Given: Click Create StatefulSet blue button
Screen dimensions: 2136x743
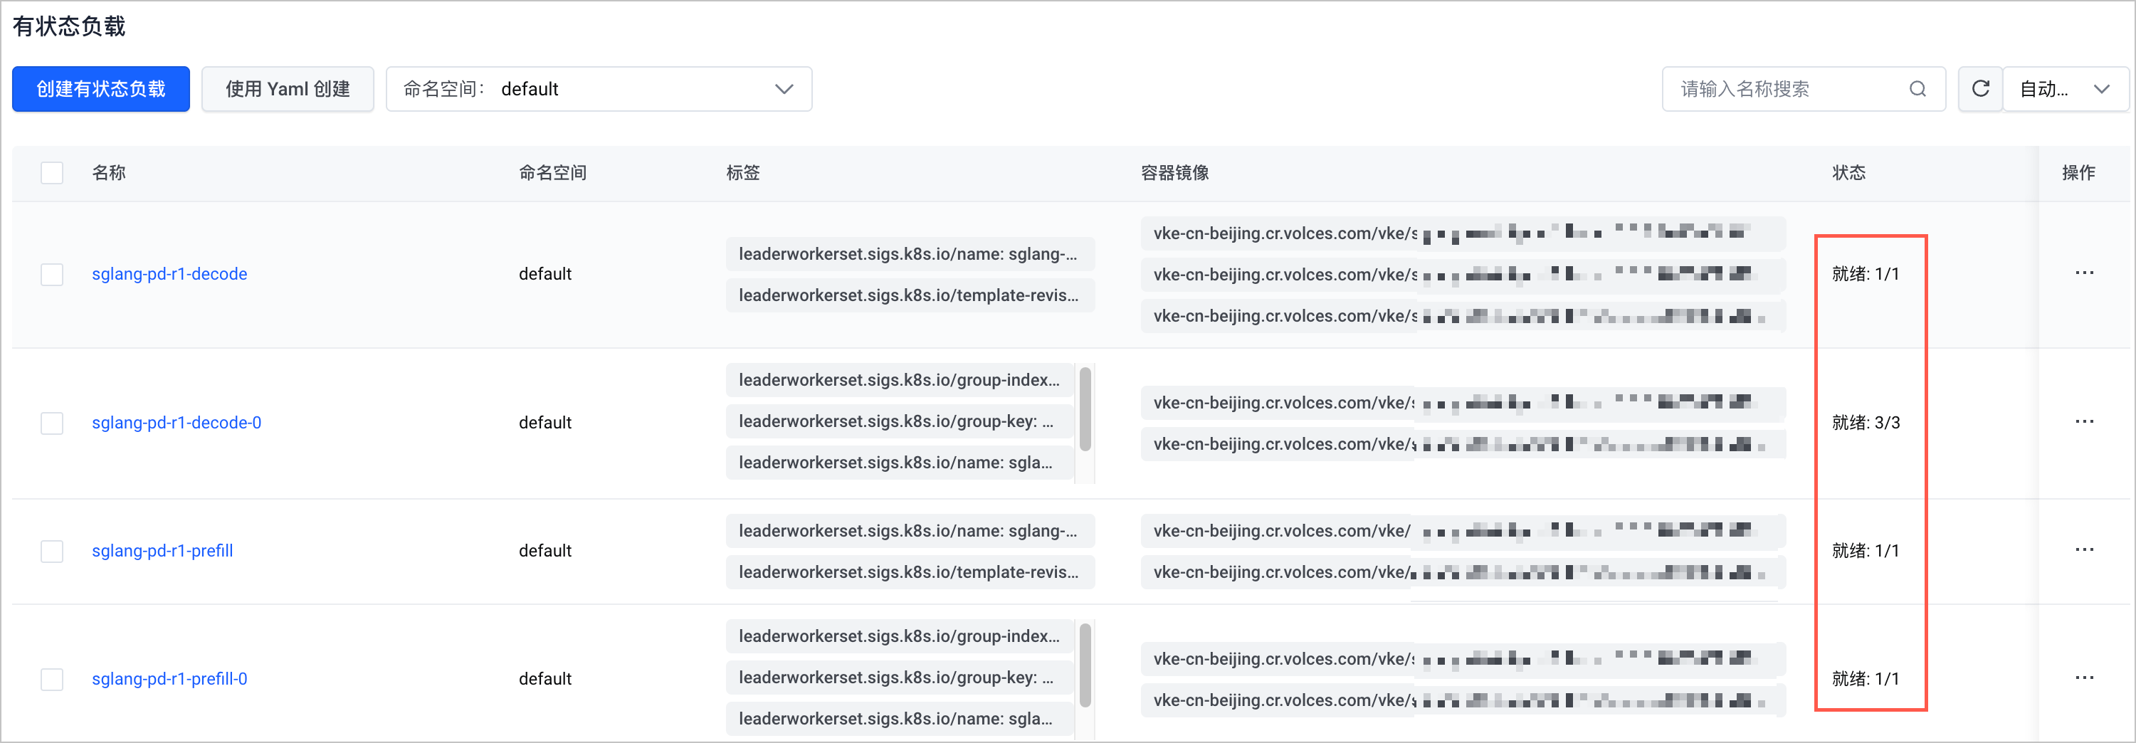Looking at the screenshot, I should pos(101,89).
